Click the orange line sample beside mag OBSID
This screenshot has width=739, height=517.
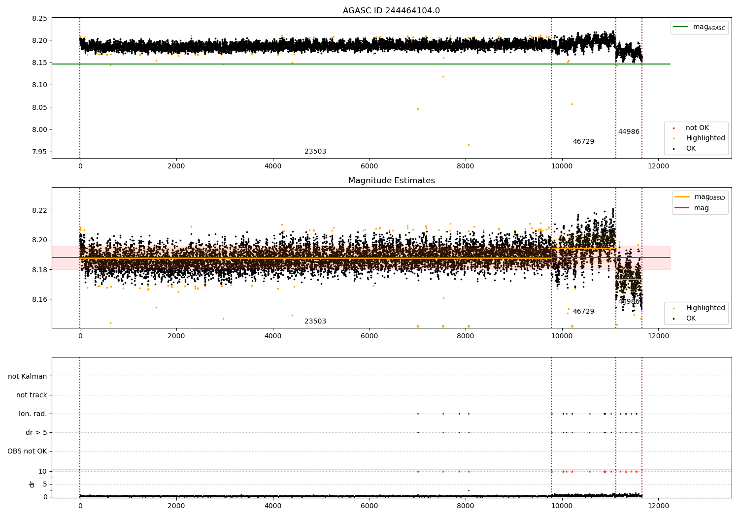682,197
